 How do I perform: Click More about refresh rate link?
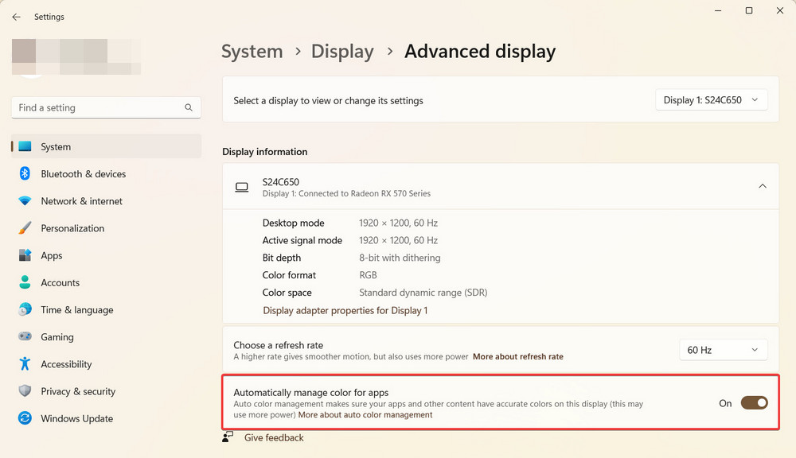pyautogui.click(x=517, y=357)
